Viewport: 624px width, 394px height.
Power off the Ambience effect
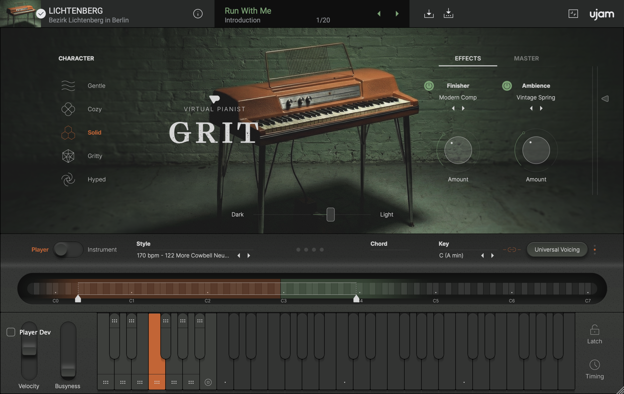click(507, 86)
